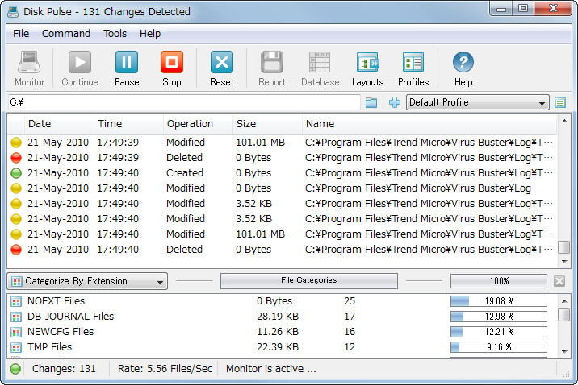Viewport: 578px width, 385px height.
Task: Open the Command menu
Action: point(66,34)
